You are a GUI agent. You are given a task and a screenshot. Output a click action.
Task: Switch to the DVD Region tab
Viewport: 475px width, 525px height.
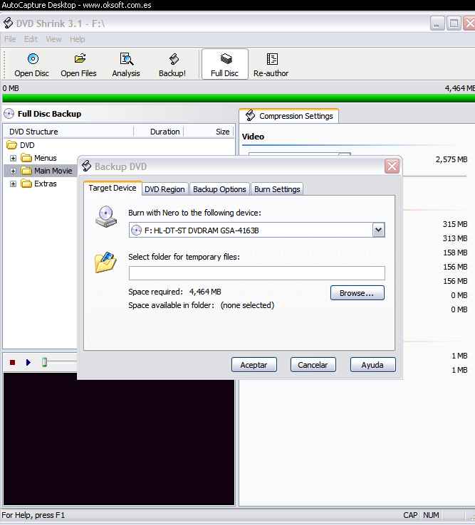pyautogui.click(x=165, y=189)
